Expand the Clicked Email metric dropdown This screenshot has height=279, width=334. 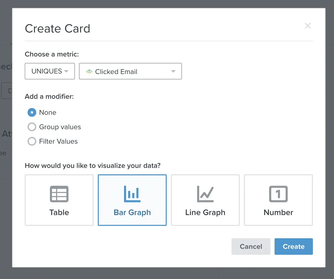[x=130, y=71]
